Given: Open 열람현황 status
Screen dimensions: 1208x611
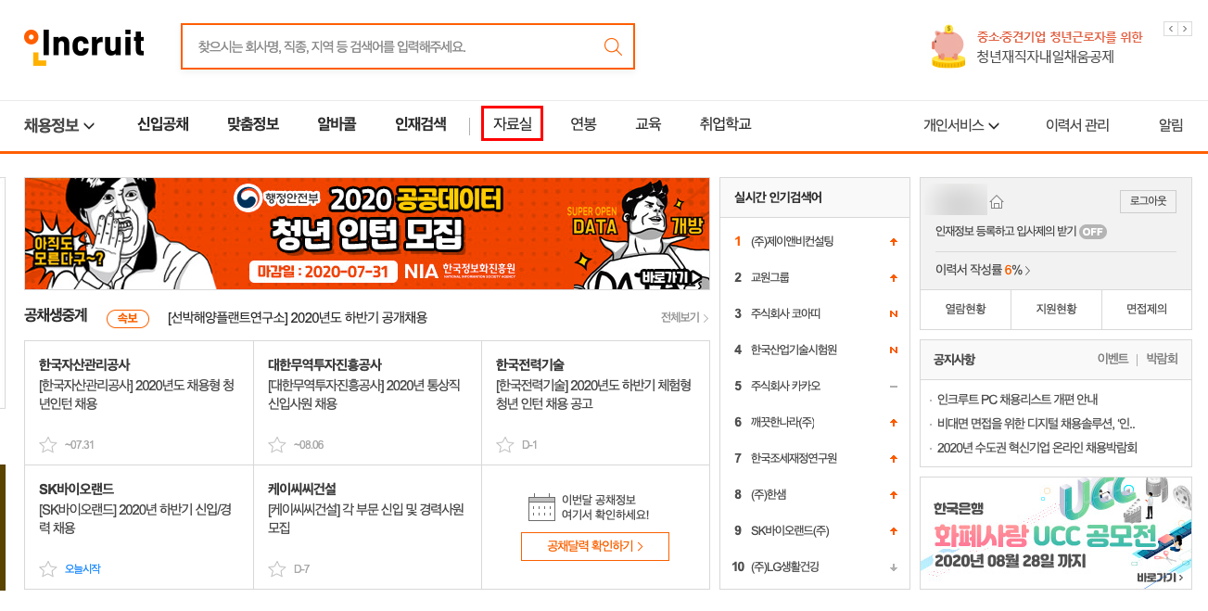Looking at the screenshot, I should tap(965, 310).
